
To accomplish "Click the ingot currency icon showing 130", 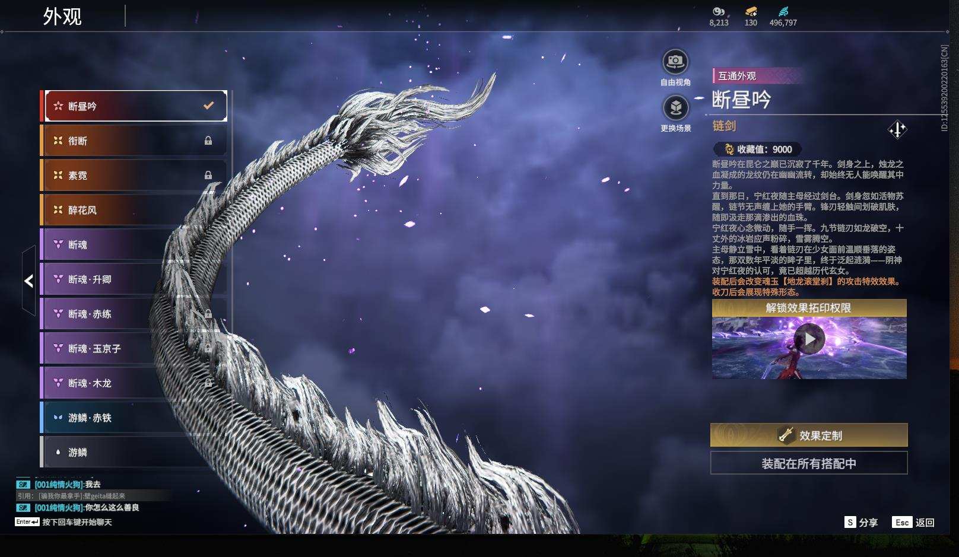I will [750, 11].
